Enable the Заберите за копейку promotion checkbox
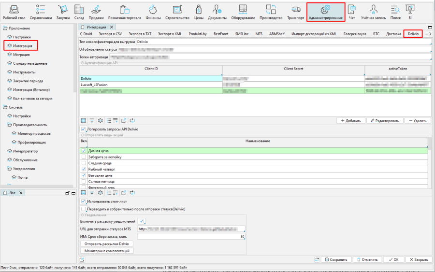 coord(84,157)
